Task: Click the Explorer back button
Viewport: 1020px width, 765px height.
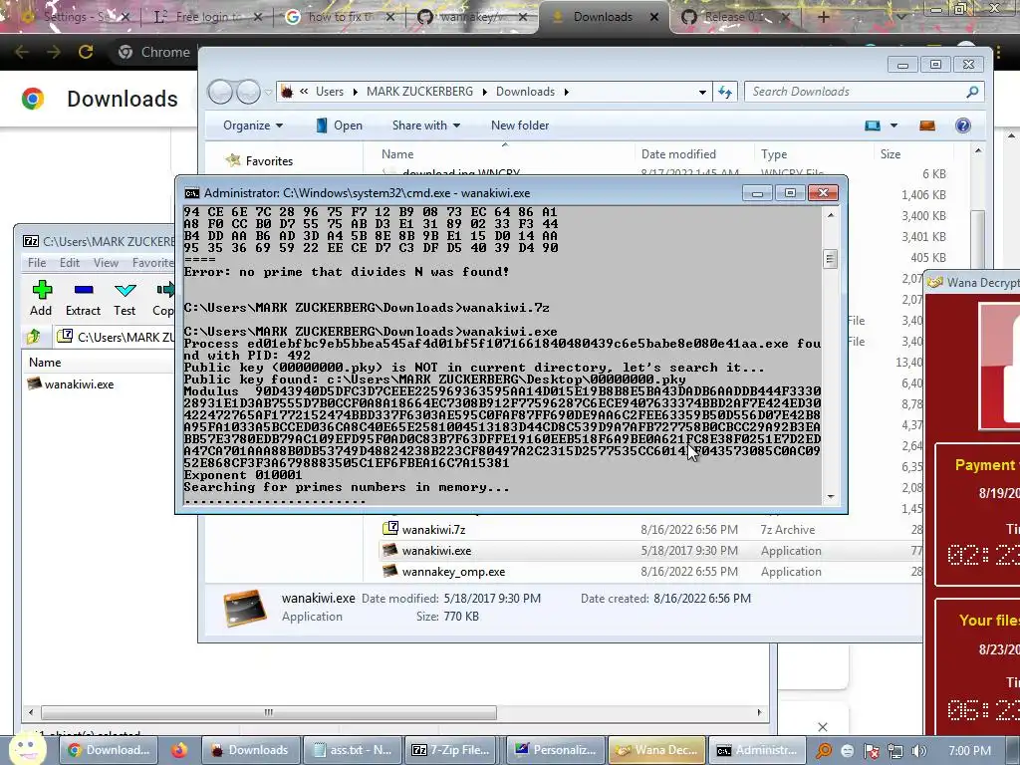Action: [x=220, y=92]
